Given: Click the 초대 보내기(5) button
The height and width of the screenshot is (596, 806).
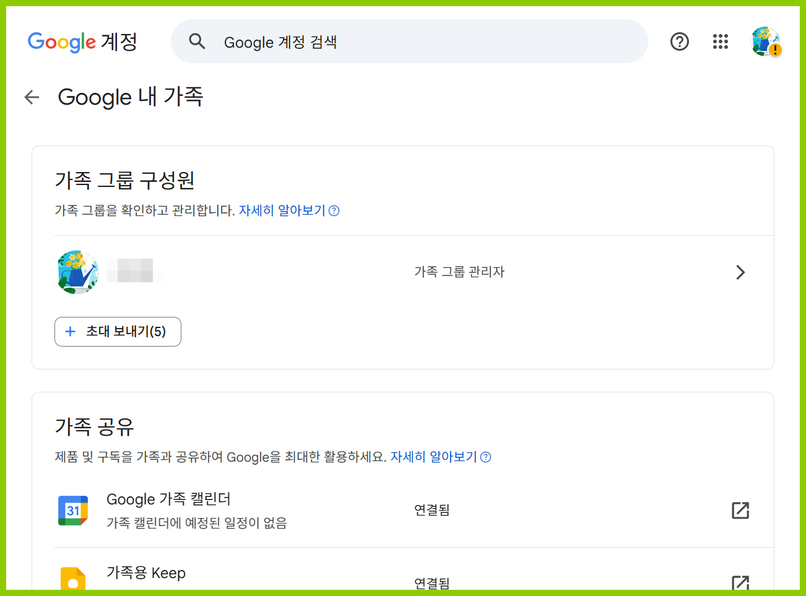Looking at the screenshot, I should coord(118,332).
